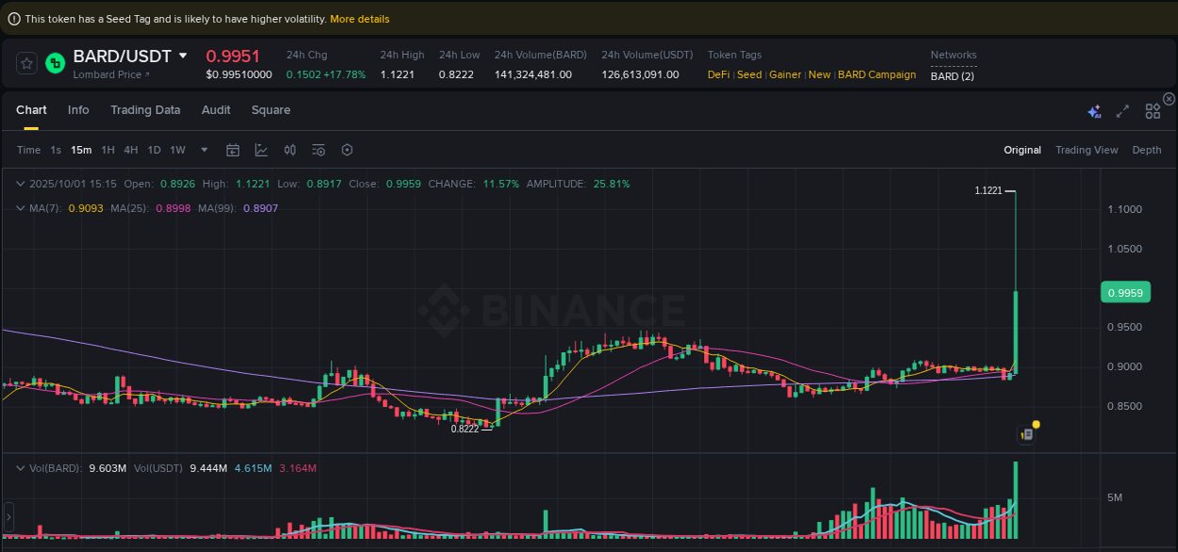The image size is (1178, 552).
Task: Open the date picker calendar icon
Action: tap(233, 150)
